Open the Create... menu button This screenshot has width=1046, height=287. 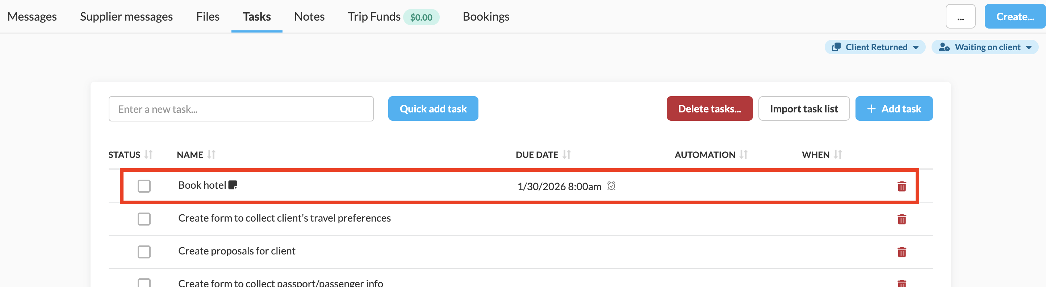1014,17
